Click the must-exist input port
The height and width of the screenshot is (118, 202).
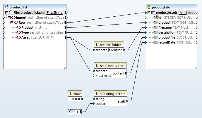coord(94,76)
